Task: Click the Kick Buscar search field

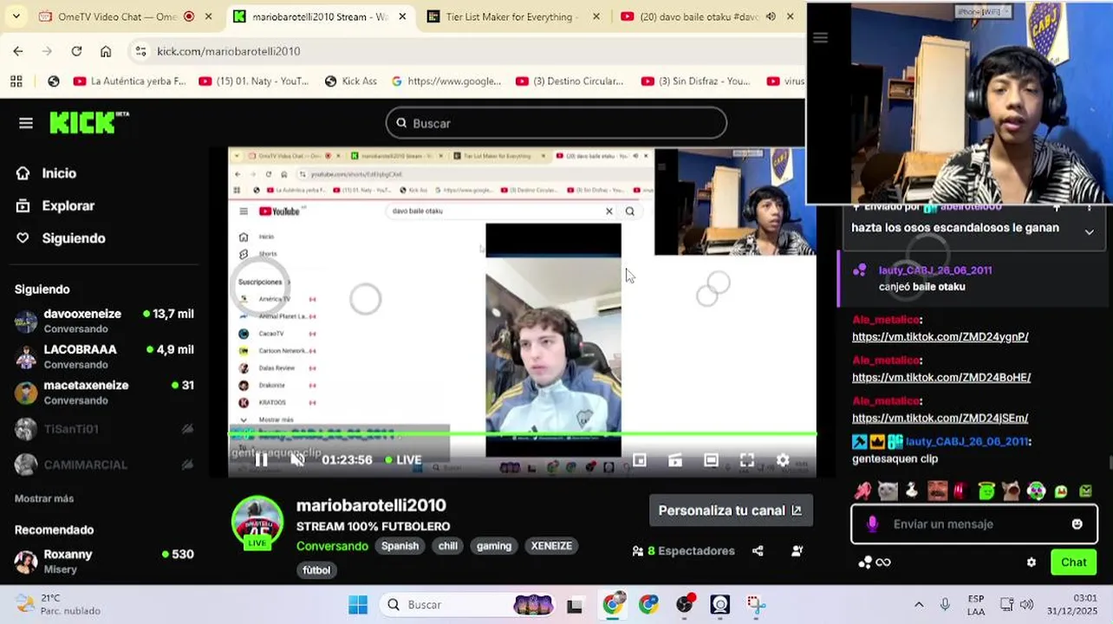Action: coord(556,123)
